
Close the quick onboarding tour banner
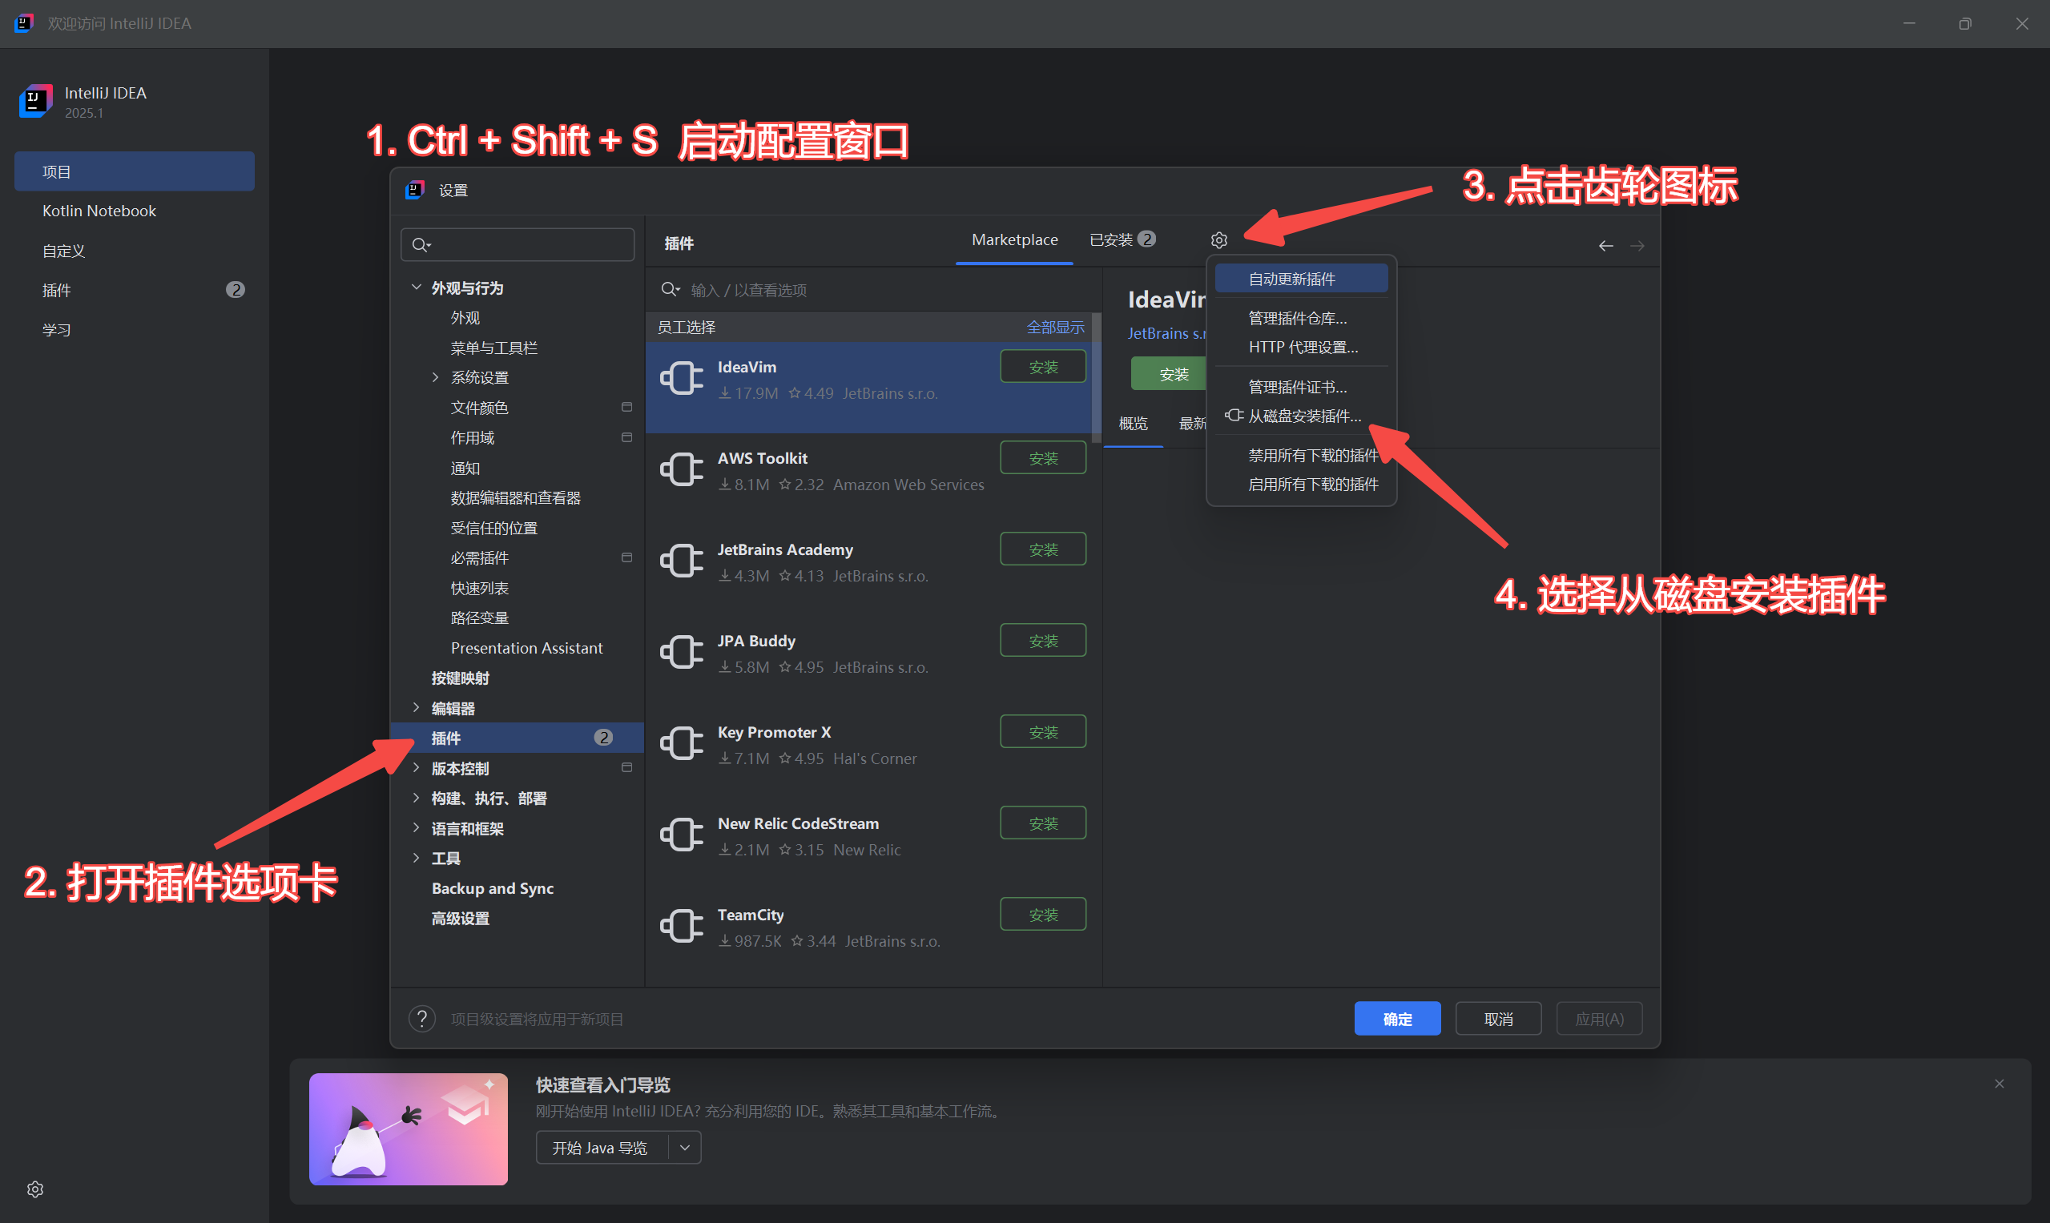pyautogui.click(x=1998, y=1084)
